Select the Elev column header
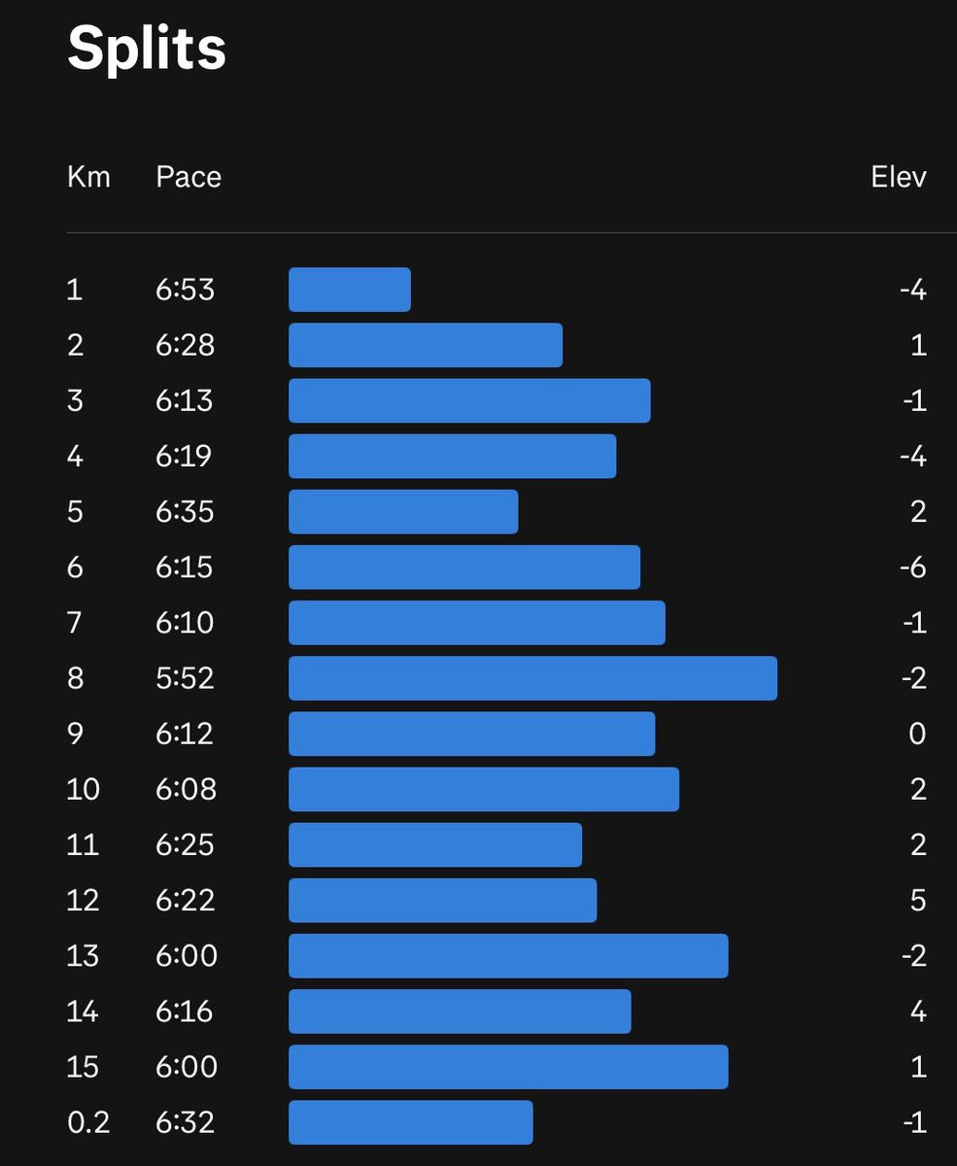957x1166 pixels. [x=899, y=177]
